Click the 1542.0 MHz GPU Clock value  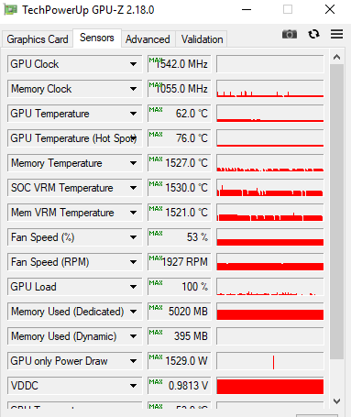click(x=180, y=64)
